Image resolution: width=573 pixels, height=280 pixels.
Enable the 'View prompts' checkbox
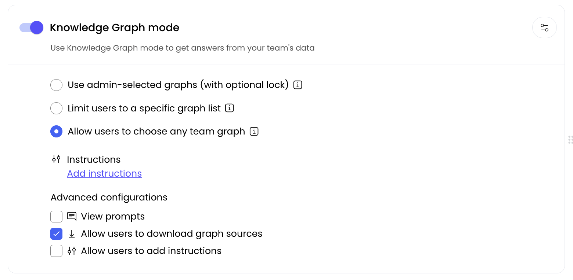[x=56, y=217]
